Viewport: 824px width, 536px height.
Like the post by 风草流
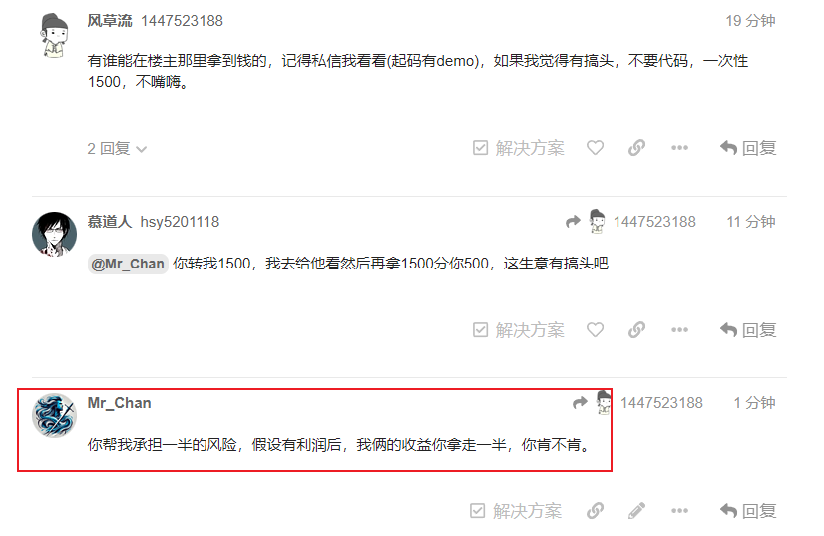[x=595, y=148]
